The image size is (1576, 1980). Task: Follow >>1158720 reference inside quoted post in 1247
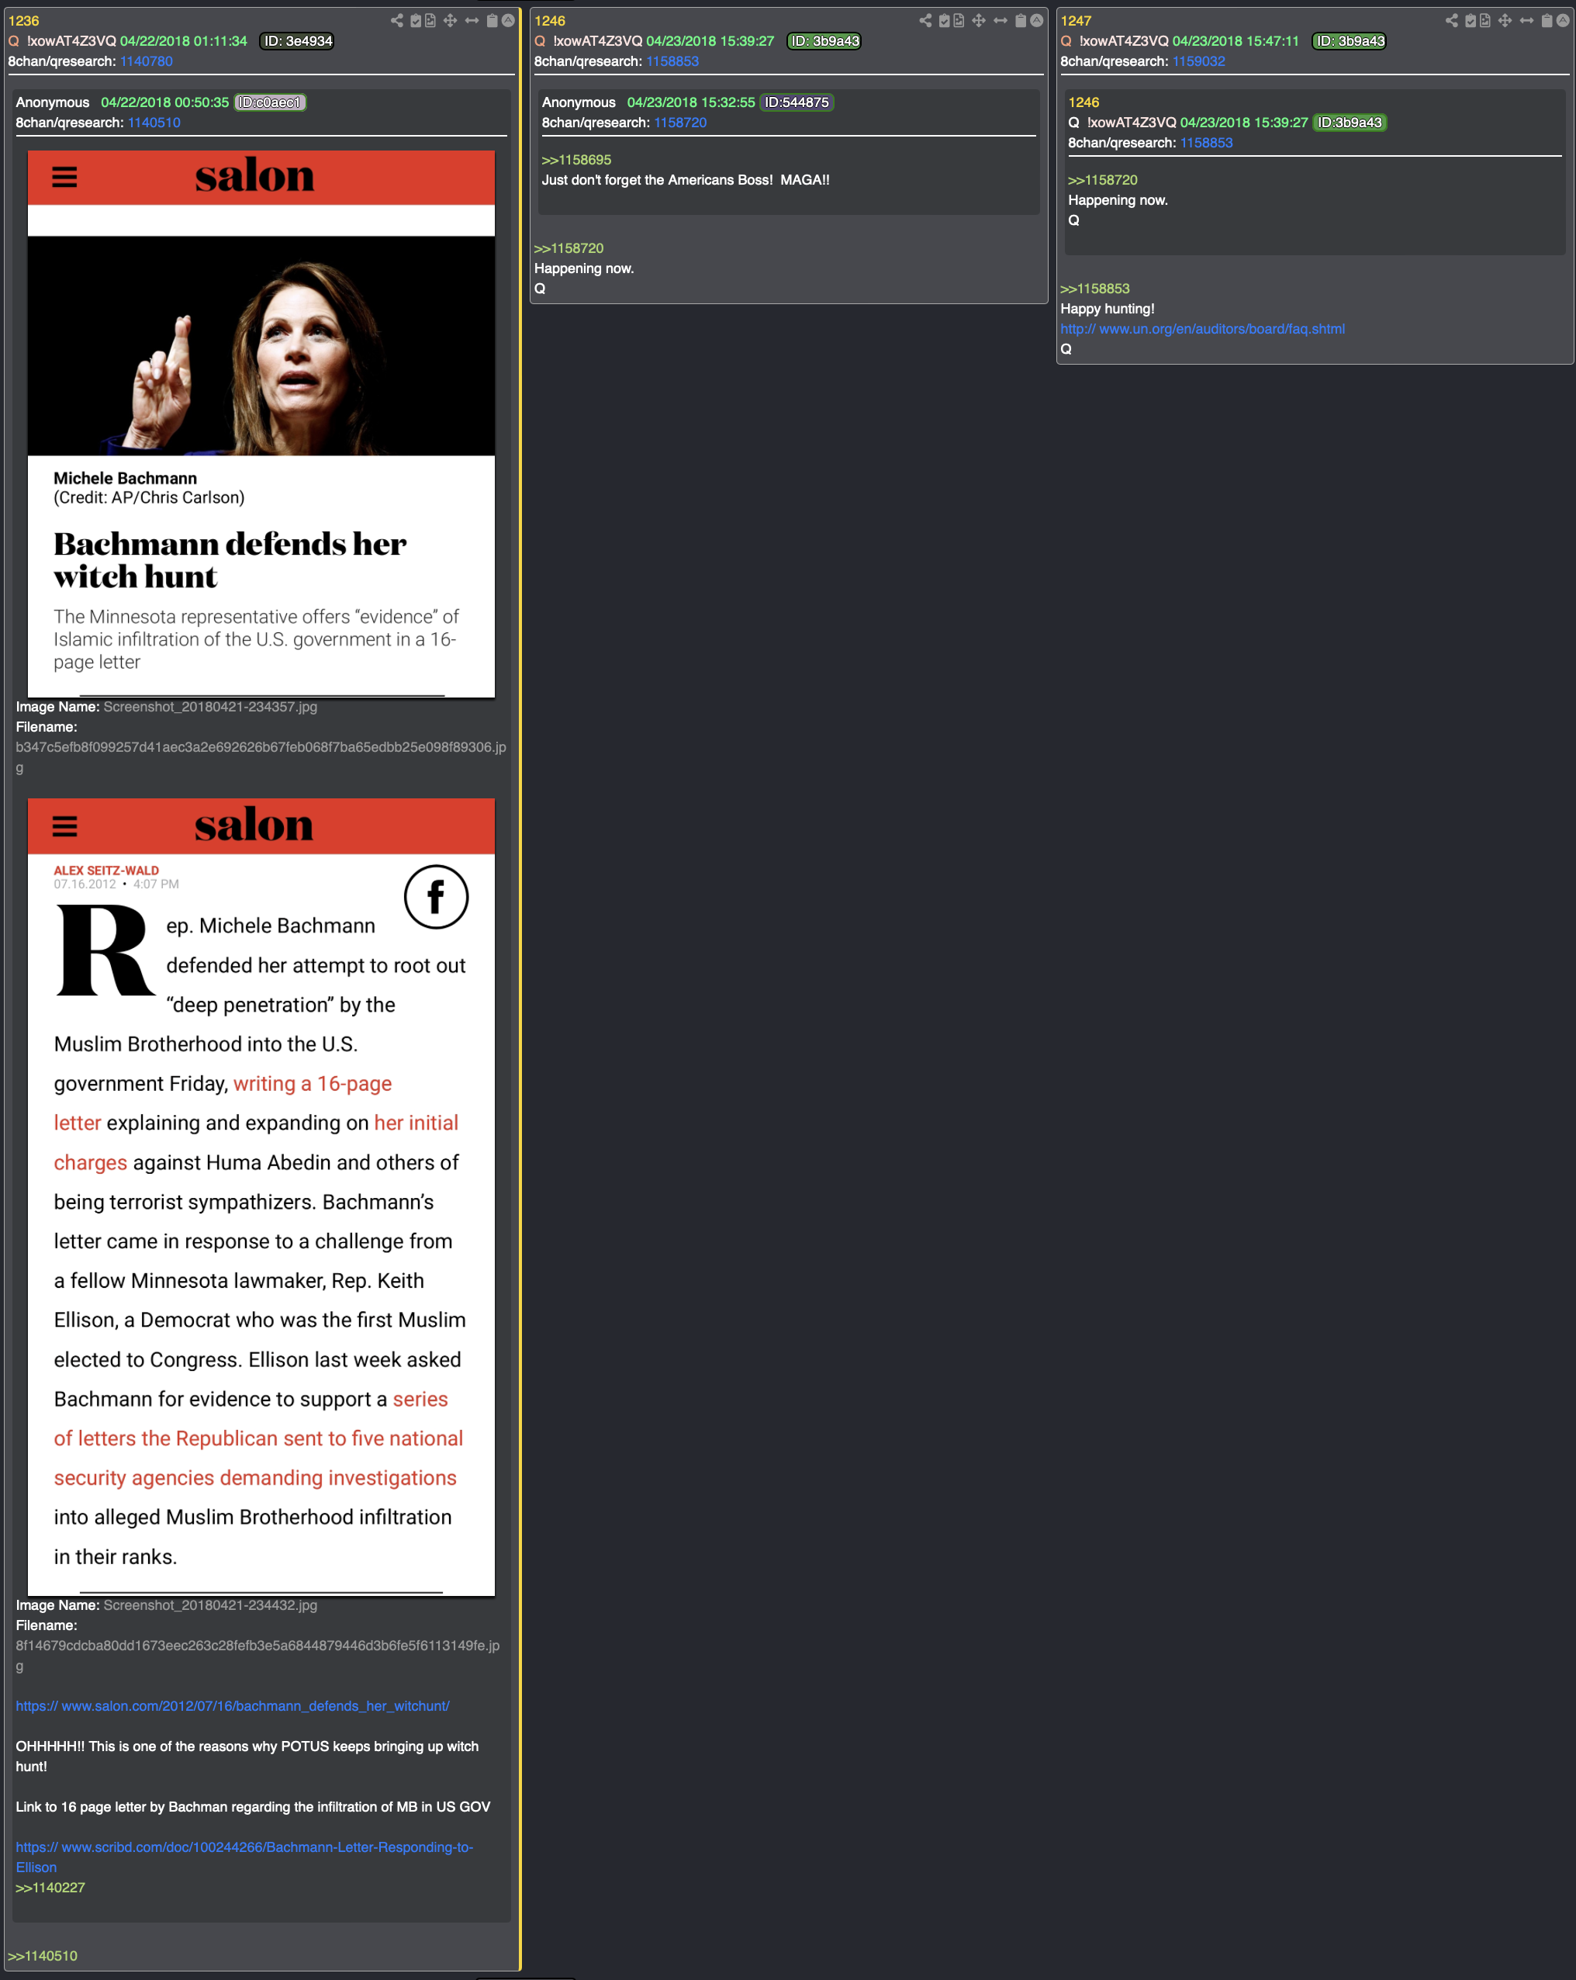(x=1102, y=180)
